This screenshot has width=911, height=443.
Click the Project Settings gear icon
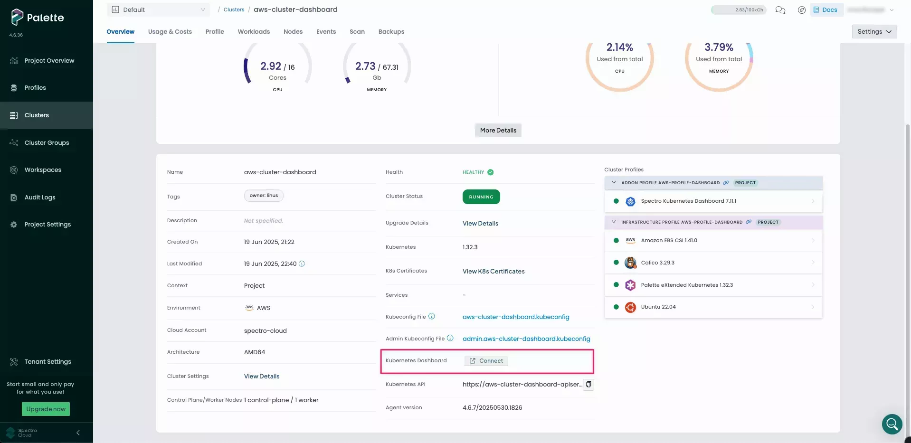pos(14,225)
